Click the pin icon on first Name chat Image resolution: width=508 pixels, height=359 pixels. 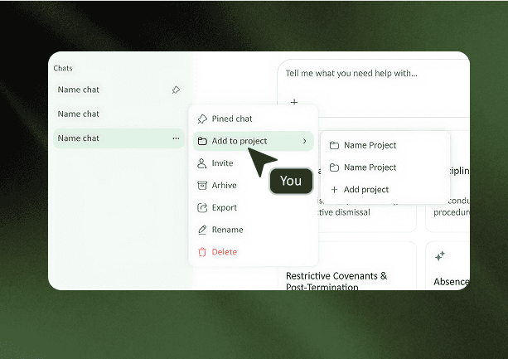pyautogui.click(x=176, y=90)
